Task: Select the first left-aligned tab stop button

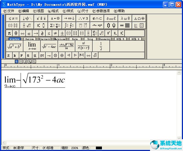Action: pos(16,61)
